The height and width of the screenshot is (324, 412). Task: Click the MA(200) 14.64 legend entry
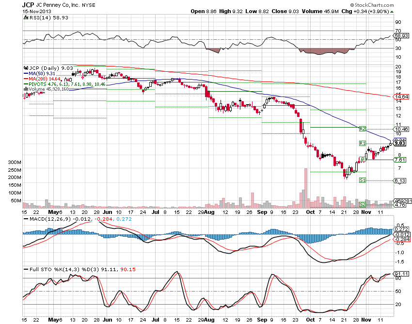(43, 79)
